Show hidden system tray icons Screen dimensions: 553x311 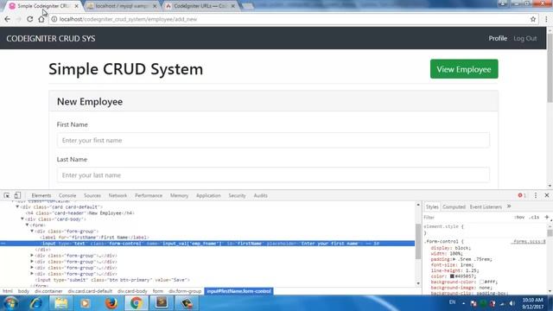click(x=463, y=303)
